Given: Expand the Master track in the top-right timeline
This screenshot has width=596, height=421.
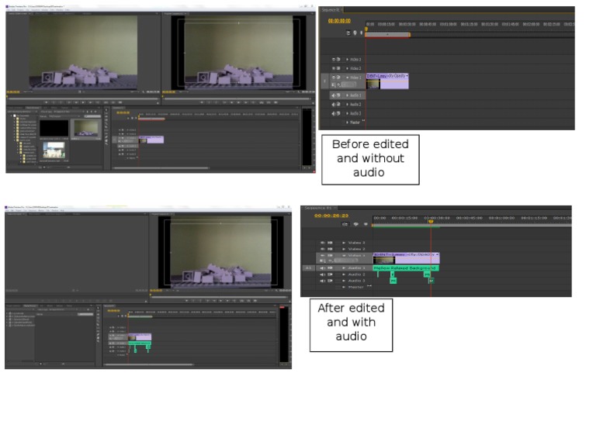Looking at the screenshot, I should [x=347, y=122].
